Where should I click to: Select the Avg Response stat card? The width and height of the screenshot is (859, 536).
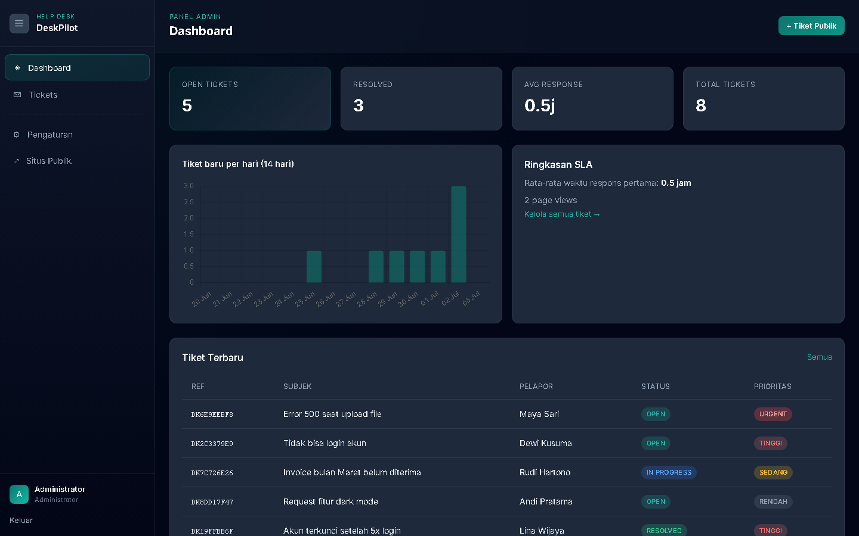point(592,98)
